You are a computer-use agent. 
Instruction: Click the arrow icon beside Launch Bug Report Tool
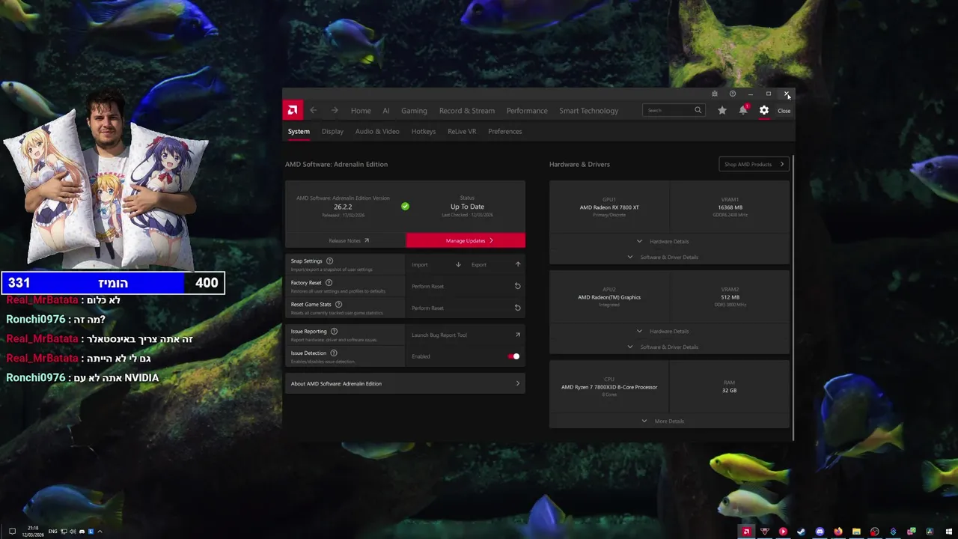[x=517, y=335]
